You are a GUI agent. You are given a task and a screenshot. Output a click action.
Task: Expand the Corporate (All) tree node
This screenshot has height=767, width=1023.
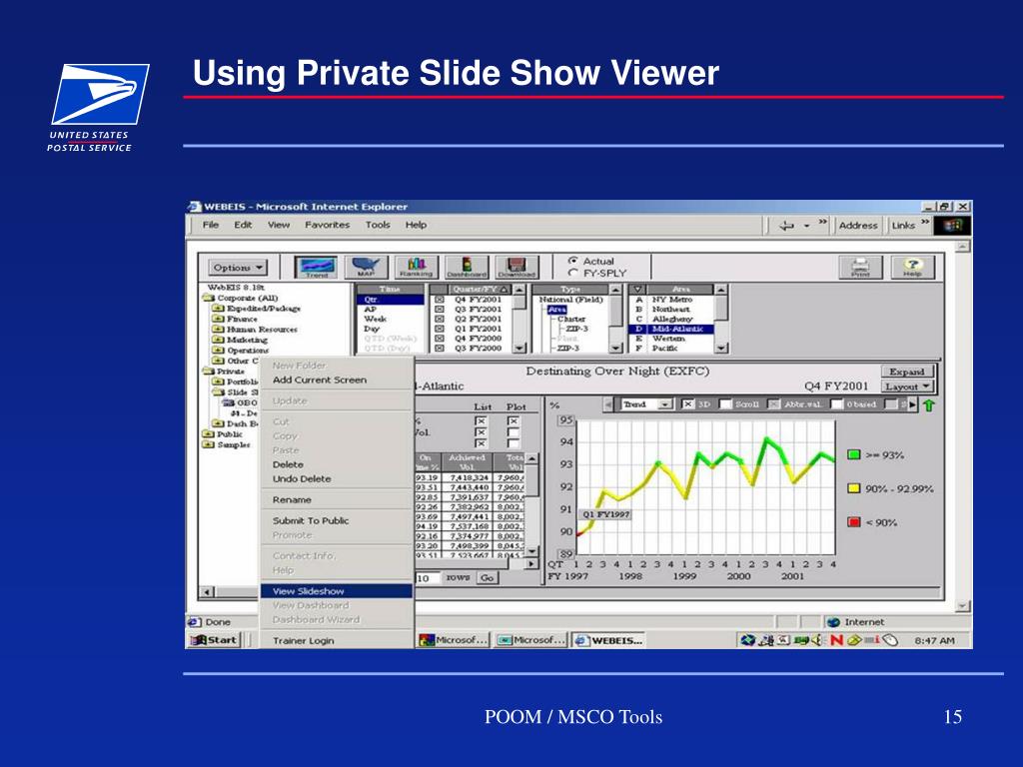coord(208,298)
